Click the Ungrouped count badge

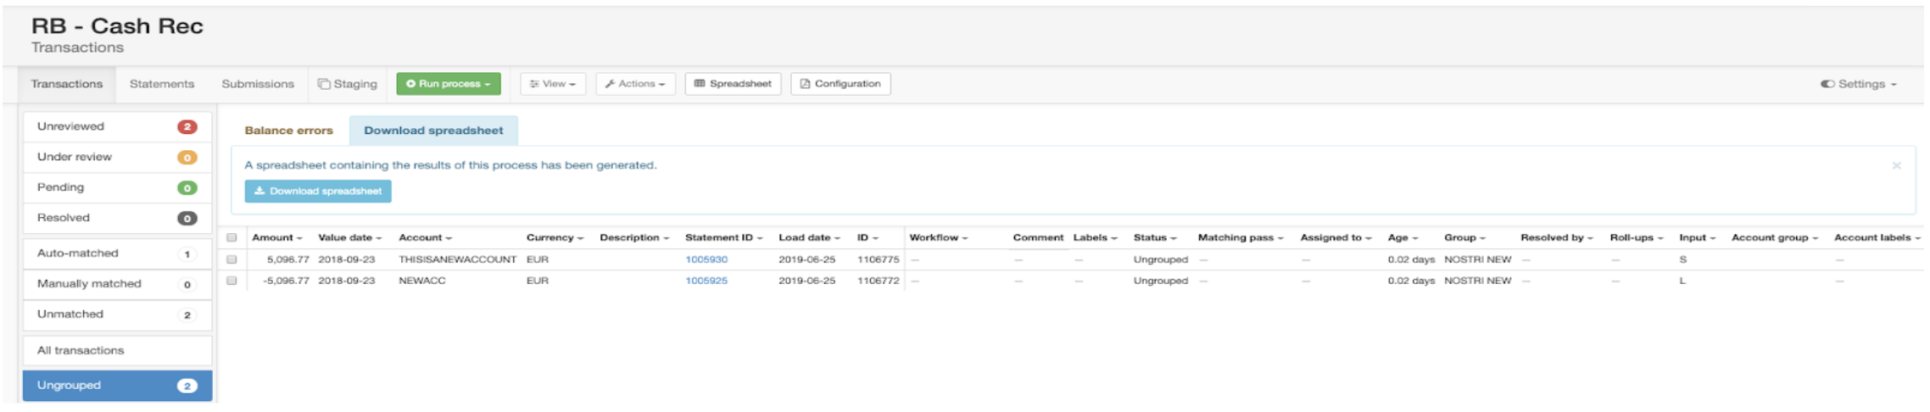pyautogui.click(x=187, y=387)
